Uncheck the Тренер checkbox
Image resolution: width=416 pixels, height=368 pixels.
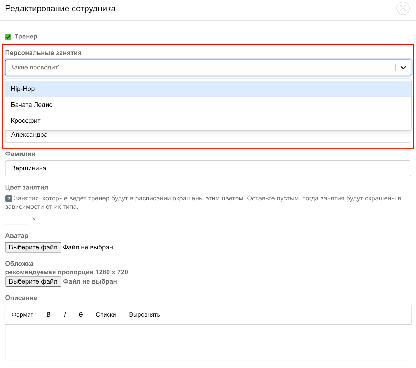point(8,37)
